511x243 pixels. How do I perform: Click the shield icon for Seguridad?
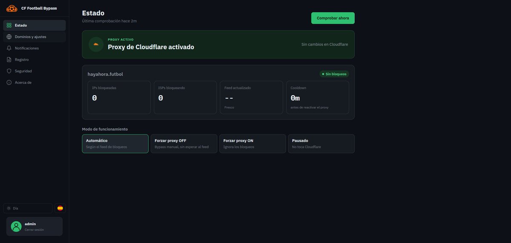(9, 71)
